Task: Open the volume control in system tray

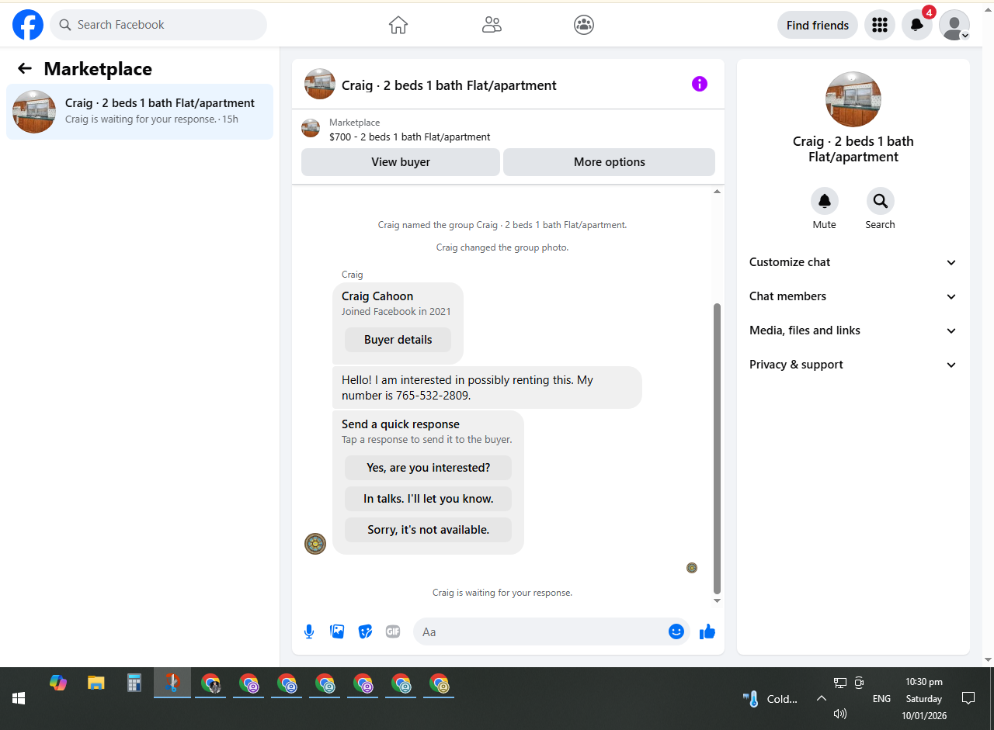Action: tap(839, 714)
